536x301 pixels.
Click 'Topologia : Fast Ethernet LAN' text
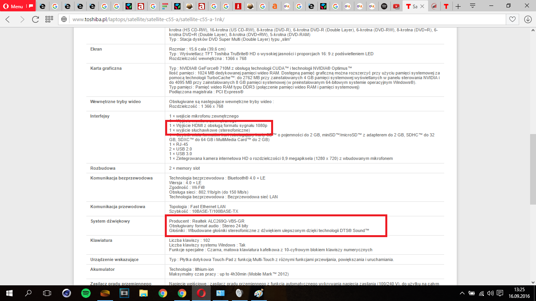pyautogui.click(x=197, y=207)
